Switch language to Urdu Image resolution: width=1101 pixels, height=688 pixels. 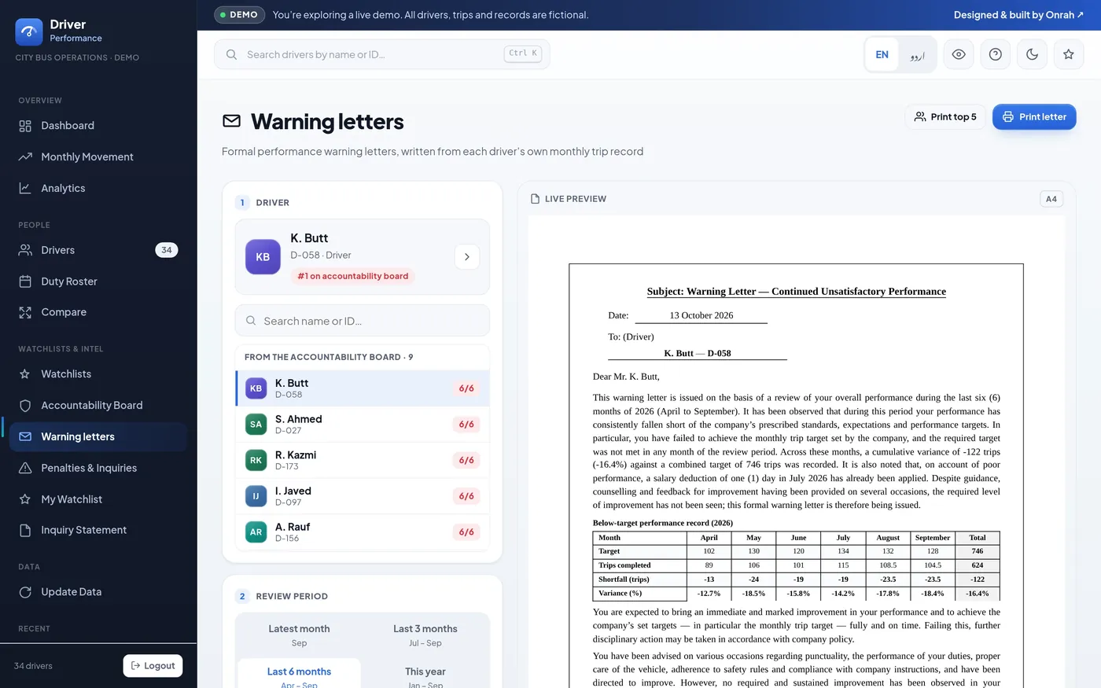[917, 55]
